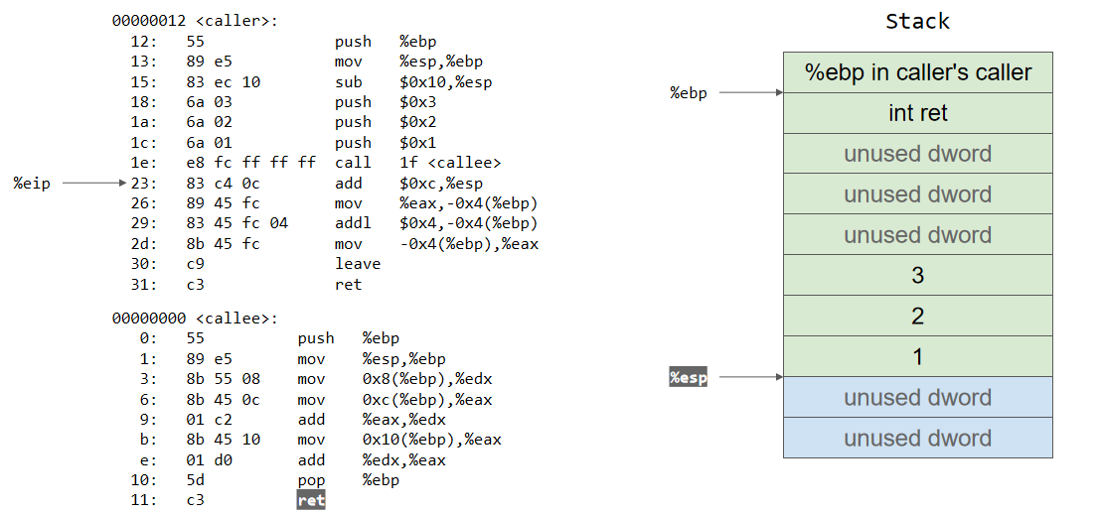Viewport: 1099px width, 514px height.
Task: Select the "add $0xc,%esp" instruction at 23
Action: (x=408, y=183)
